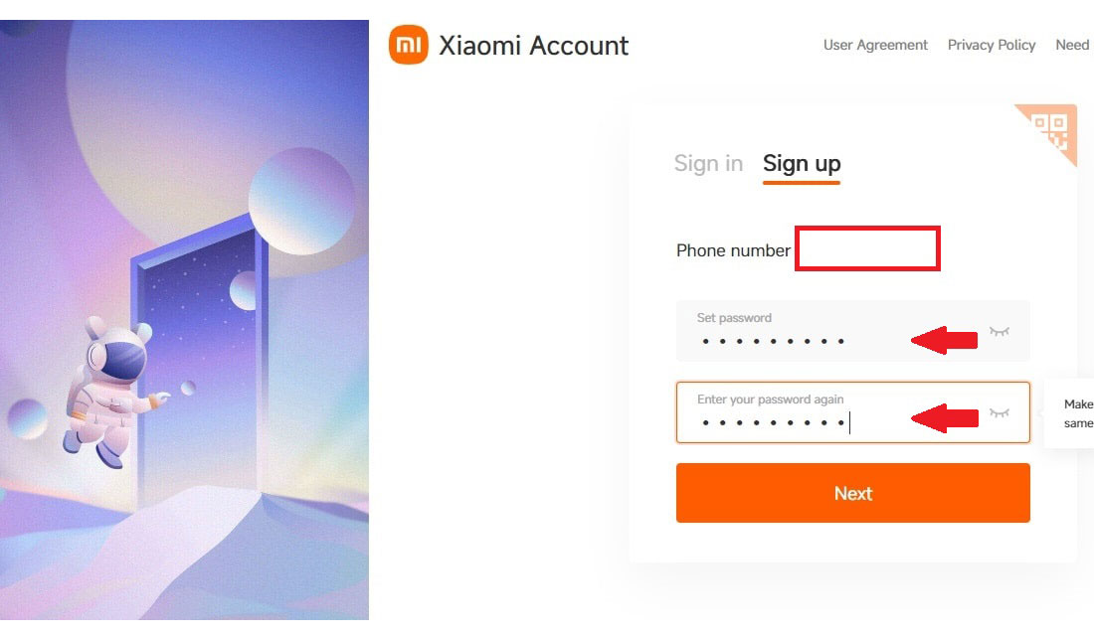Image resolution: width=1094 pixels, height=640 pixels.
Task: Switch to the Sign in tab
Action: [x=708, y=164]
